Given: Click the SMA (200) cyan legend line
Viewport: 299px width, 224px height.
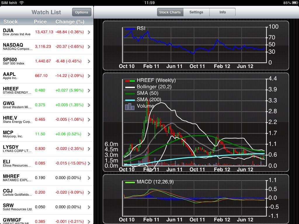Looking at the screenshot, I should 130,100.
